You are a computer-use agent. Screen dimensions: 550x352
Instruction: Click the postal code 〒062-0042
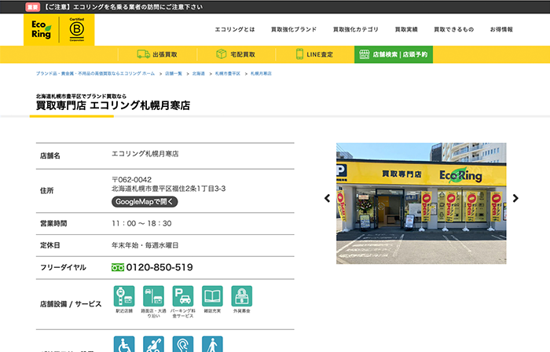tap(131, 179)
